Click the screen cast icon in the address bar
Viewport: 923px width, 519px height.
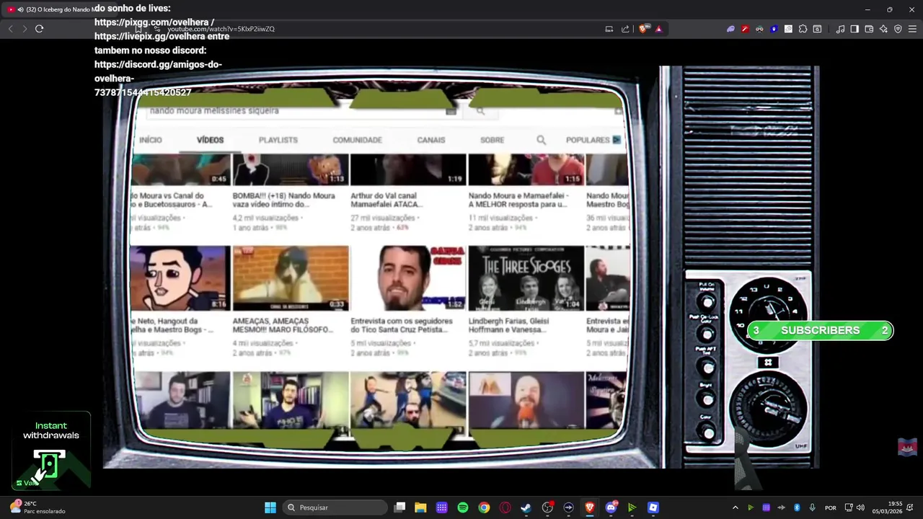pyautogui.click(x=609, y=29)
